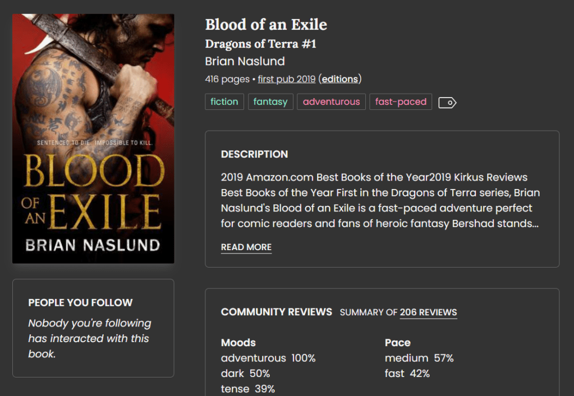Image resolution: width=574 pixels, height=396 pixels.
Task: Click the Community Reviews heading
Action: pyautogui.click(x=276, y=312)
